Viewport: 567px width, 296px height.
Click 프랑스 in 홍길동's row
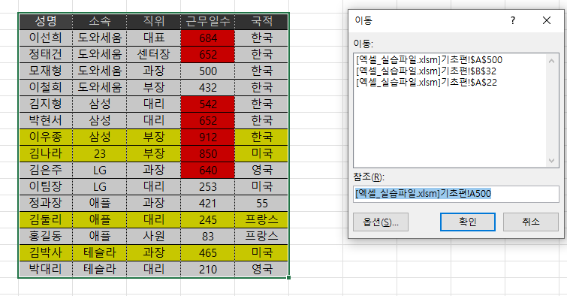(261, 237)
